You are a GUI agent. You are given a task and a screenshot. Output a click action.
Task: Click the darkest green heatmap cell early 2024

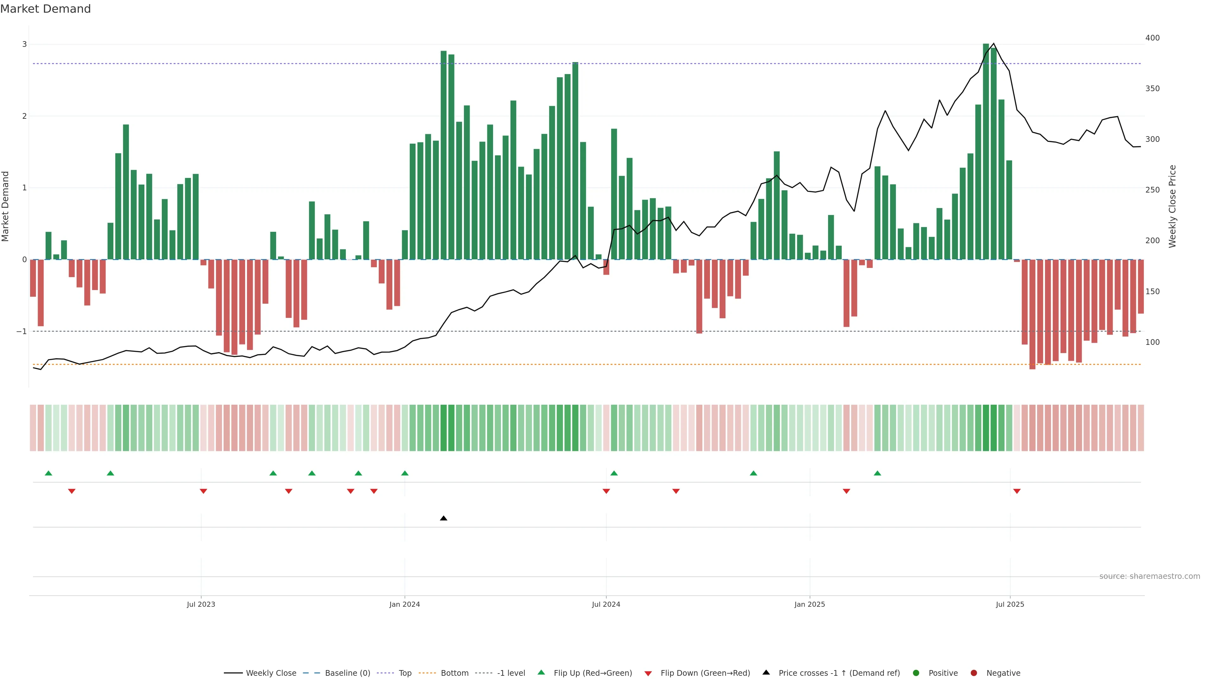444,428
